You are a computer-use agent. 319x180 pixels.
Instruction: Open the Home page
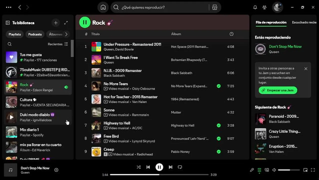coord(103,7)
